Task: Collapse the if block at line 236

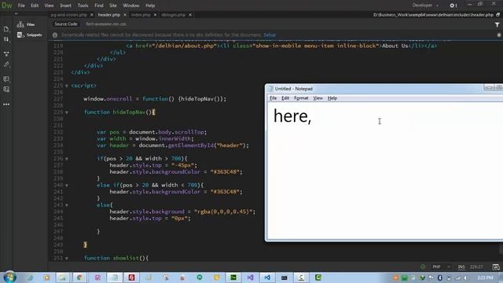Action: pyautogui.click(x=67, y=159)
